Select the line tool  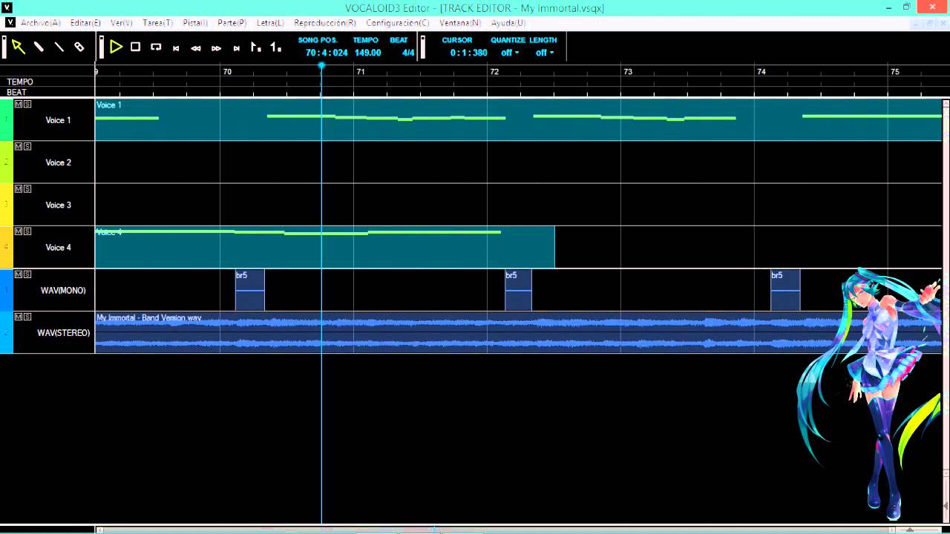pos(59,47)
